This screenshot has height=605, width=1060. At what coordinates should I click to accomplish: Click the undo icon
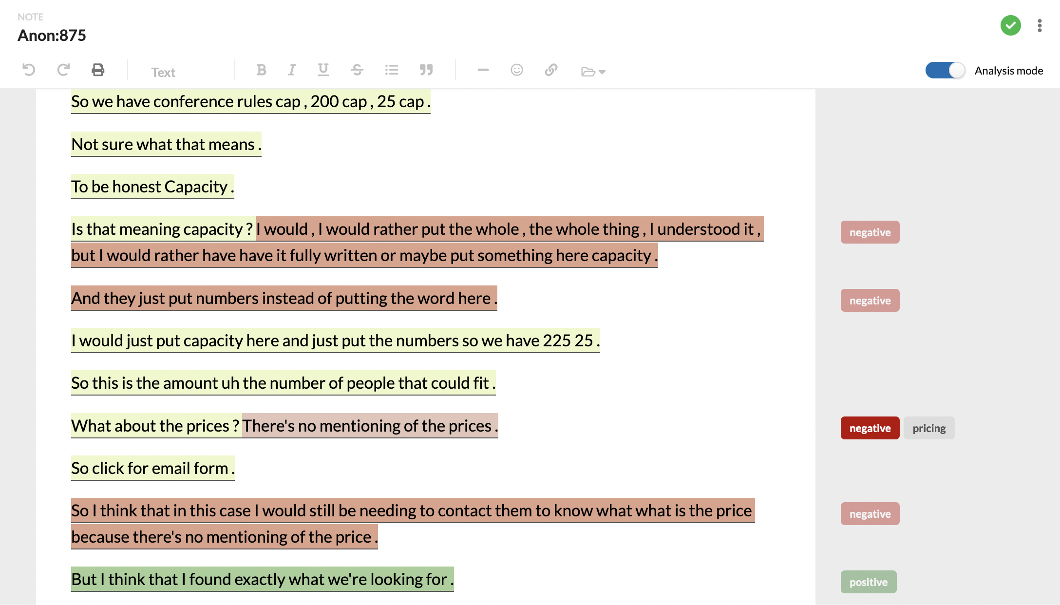tap(29, 70)
